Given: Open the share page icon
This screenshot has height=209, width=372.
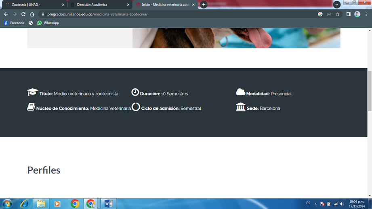Looking at the screenshot, I should tap(329, 14).
